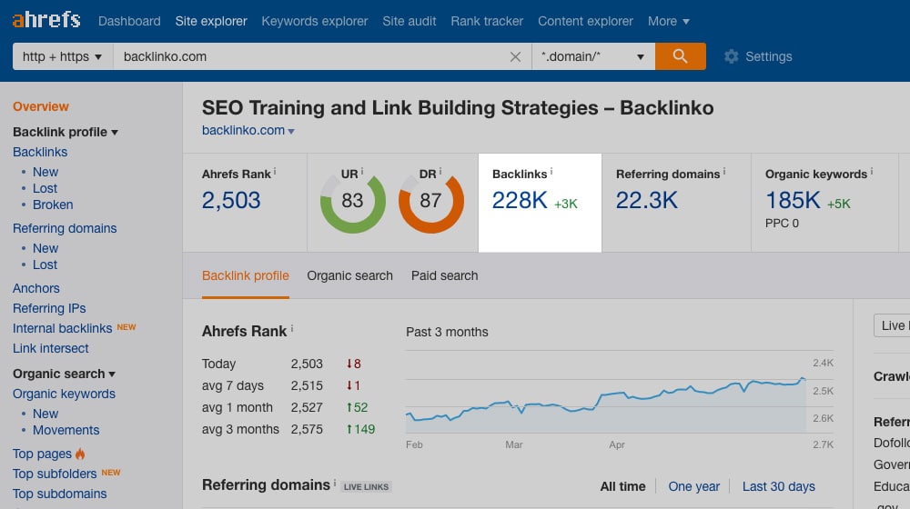Select the One year range
This screenshot has width=910, height=509.
click(693, 486)
